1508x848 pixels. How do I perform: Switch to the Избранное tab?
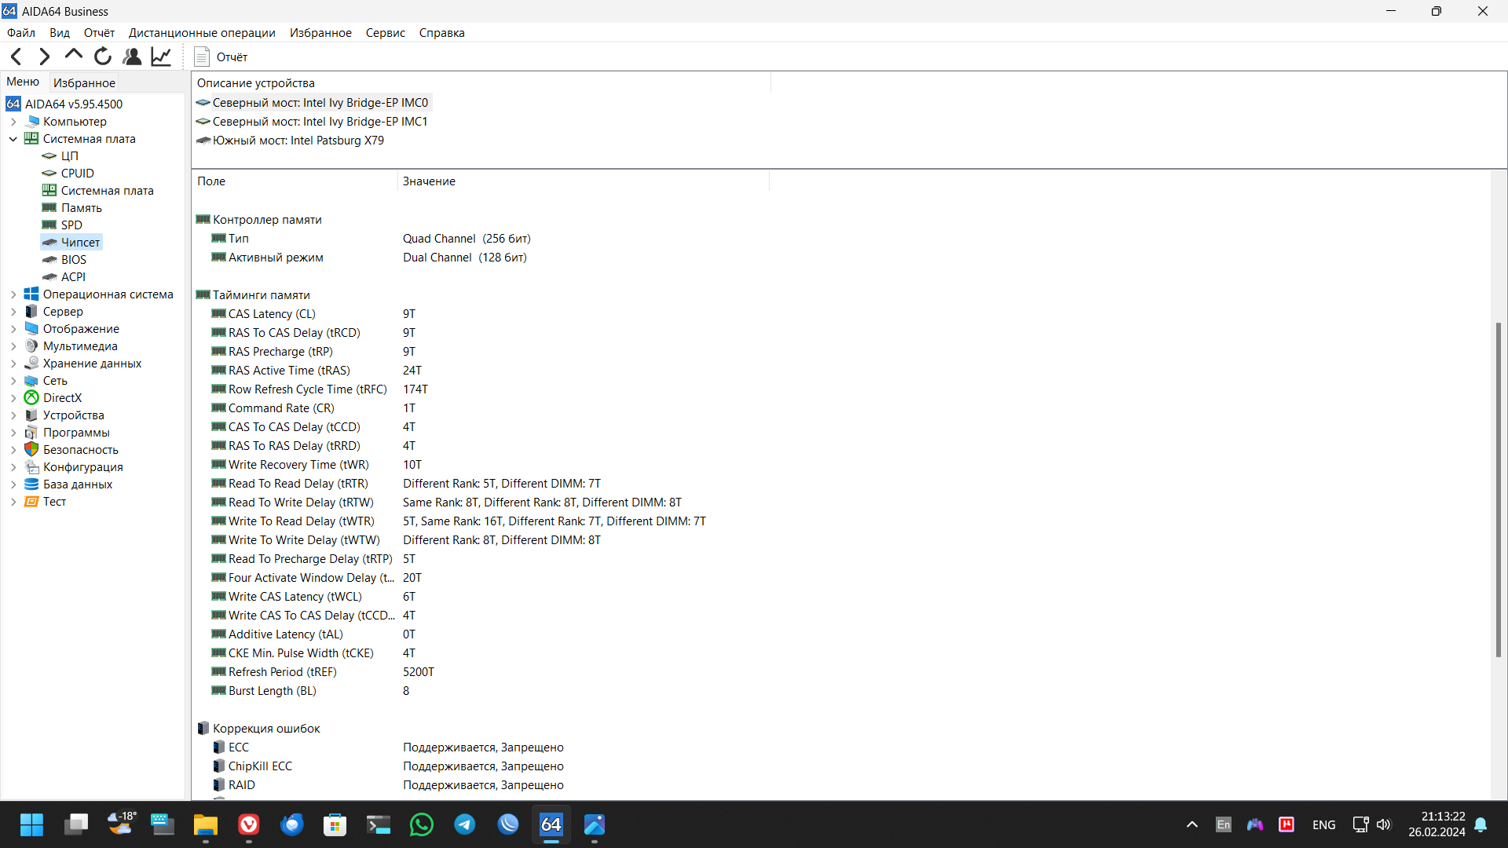tap(84, 83)
